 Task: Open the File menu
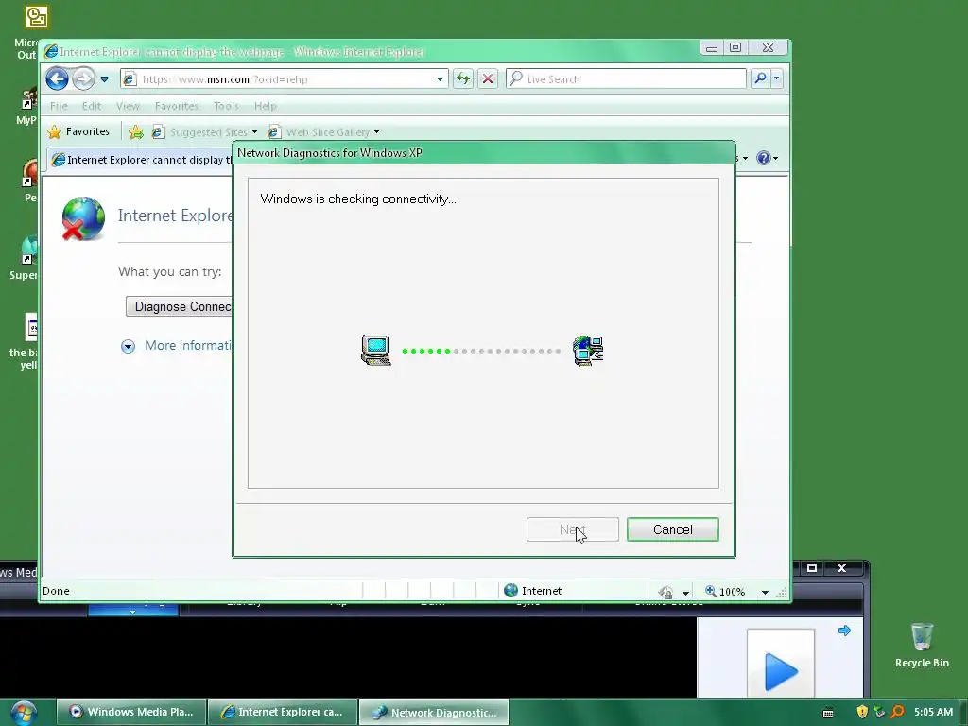[59, 106]
